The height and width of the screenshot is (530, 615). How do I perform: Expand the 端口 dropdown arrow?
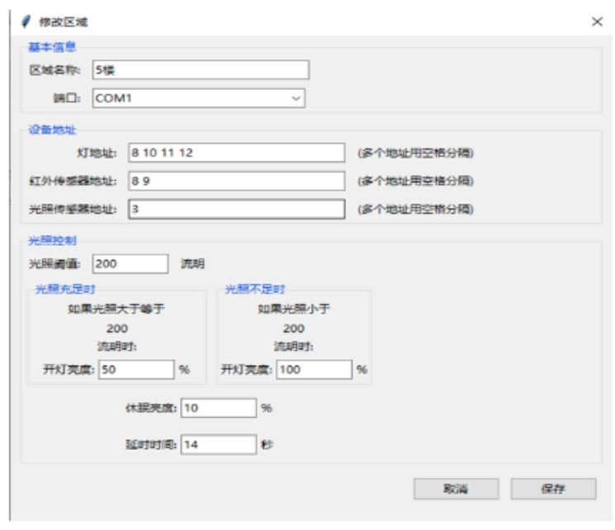pos(296,98)
